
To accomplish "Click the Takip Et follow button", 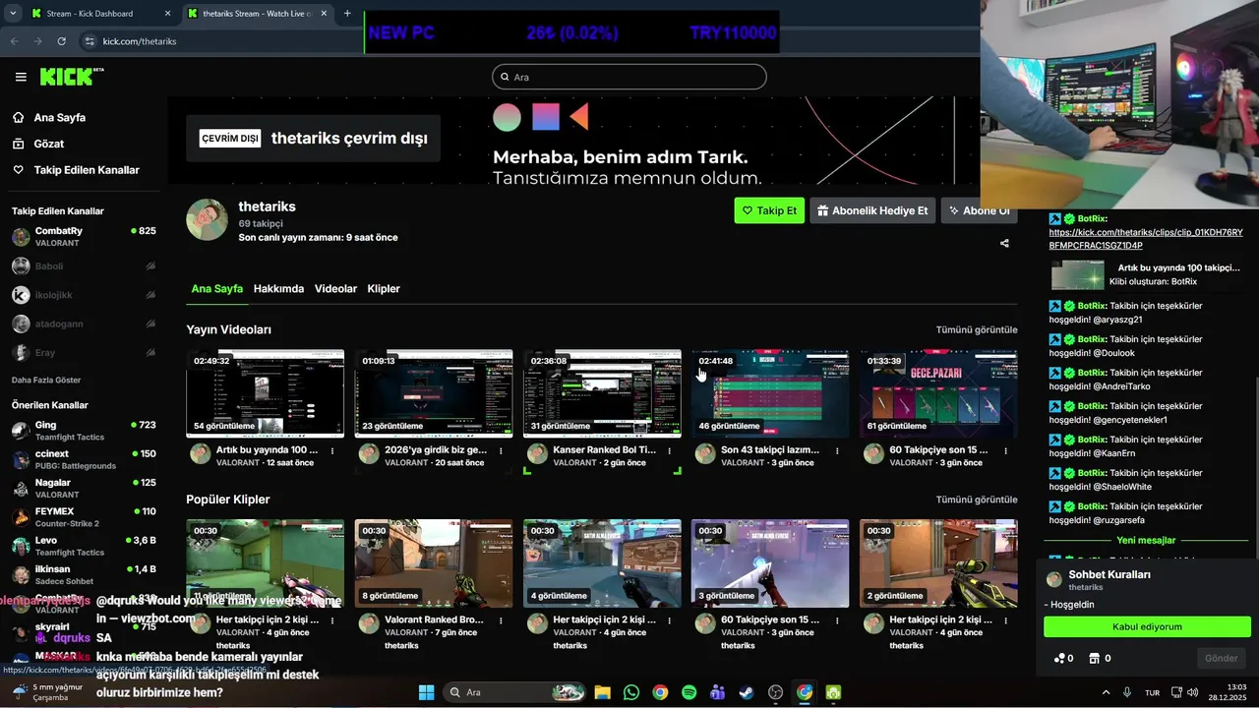I will tap(769, 210).
